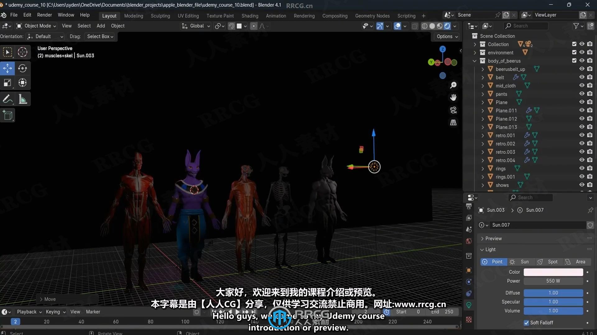The height and width of the screenshot is (335, 597).
Task: Select Point light type
Action: pos(494,262)
